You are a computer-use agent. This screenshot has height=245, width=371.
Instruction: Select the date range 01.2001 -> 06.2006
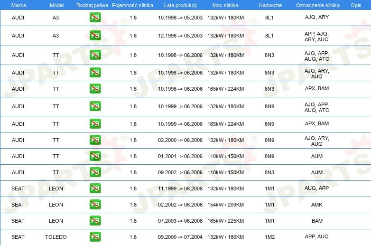pyautogui.click(x=180, y=156)
